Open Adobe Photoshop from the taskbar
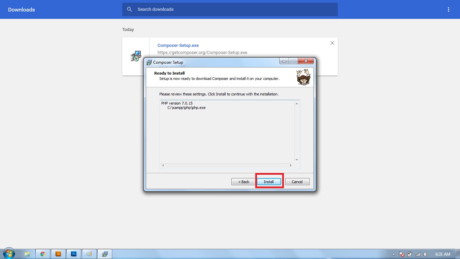The height and width of the screenshot is (259, 460). tap(74, 254)
